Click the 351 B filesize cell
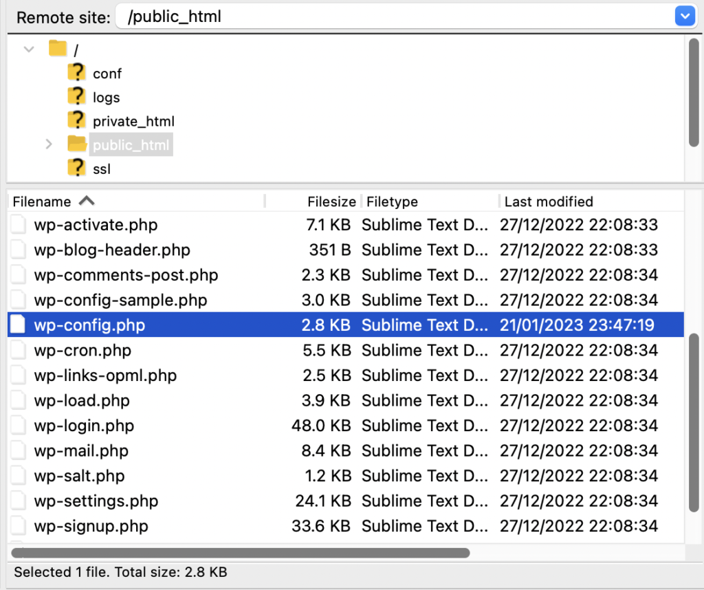704x590 pixels. tap(330, 250)
